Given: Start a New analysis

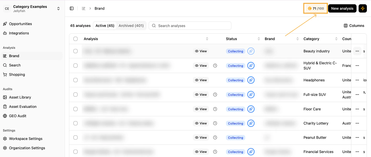Looking at the screenshot, I should click(342, 9).
